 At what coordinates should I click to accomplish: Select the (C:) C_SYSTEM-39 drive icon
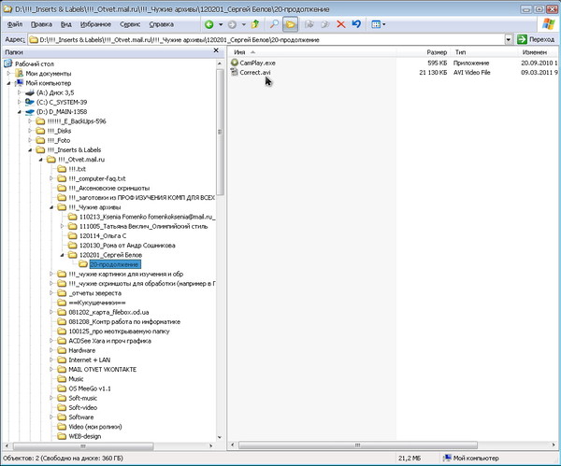click(30, 102)
